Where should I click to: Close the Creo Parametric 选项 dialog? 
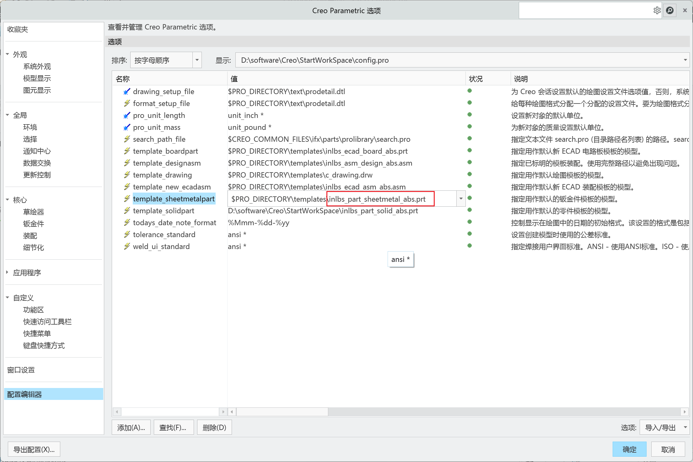[685, 10]
